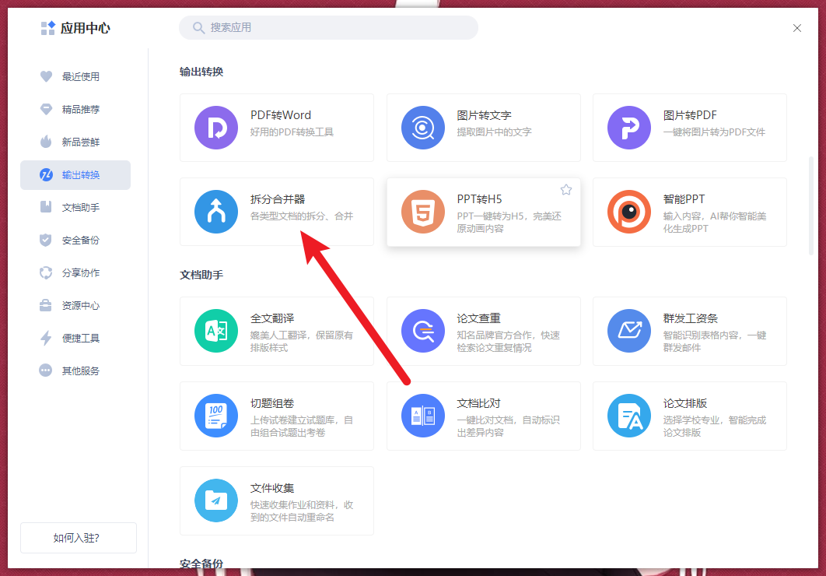Open the 论文查重 icon
The width and height of the screenshot is (826, 576).
click(422, 331)
